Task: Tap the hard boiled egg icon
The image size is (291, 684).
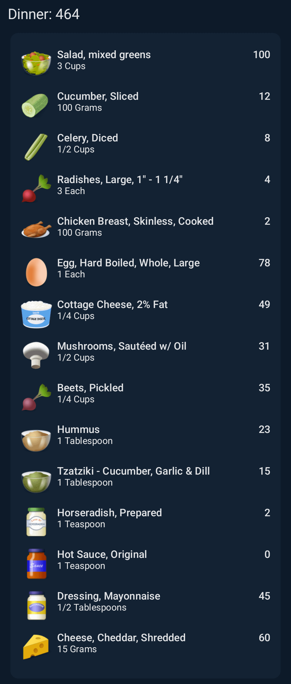Action: (36, 272)
